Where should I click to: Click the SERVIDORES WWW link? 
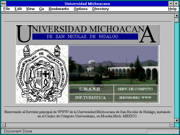(x=136, y=98)
